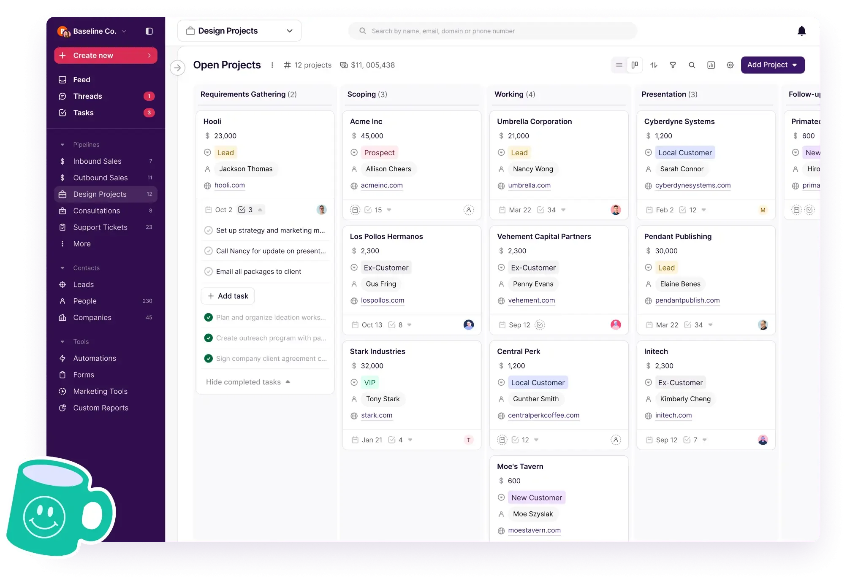Click the Jackson Thomas contact chip
Viewport: 850px width, 584px height.
click(x=246, y=169)
